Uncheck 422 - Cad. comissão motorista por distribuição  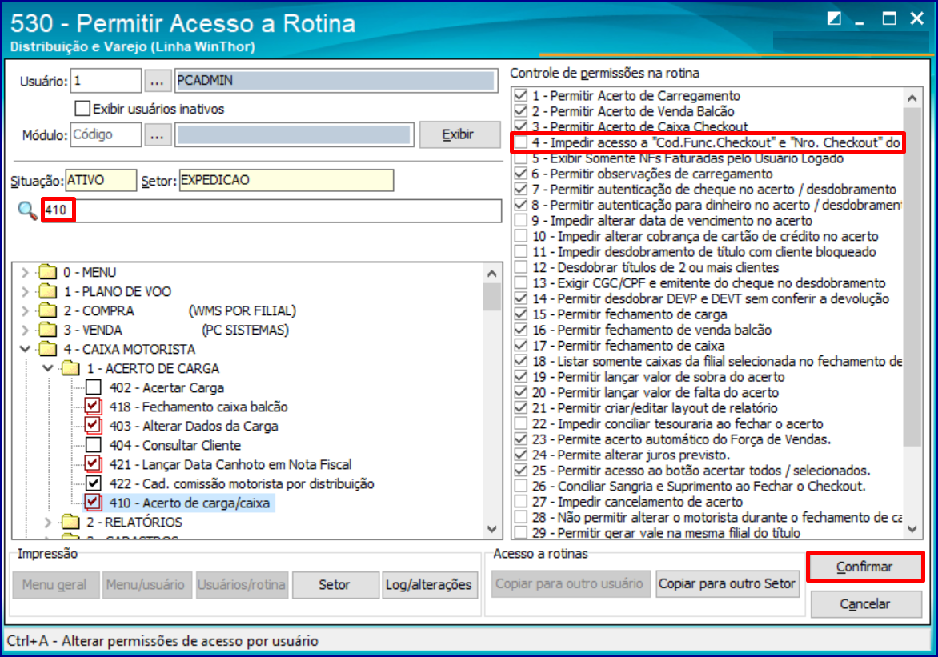tap(94, 483)
